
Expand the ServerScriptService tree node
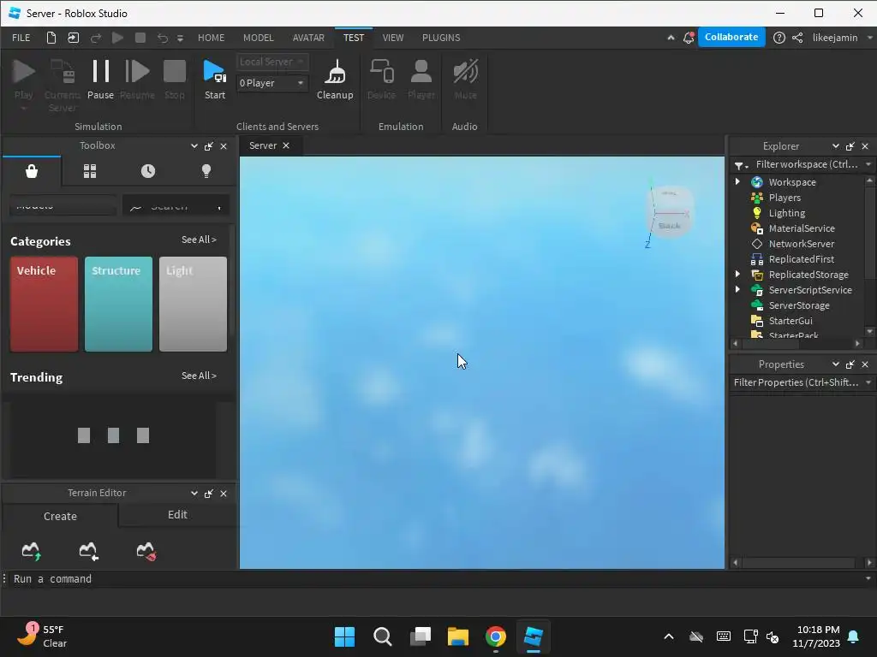[737, 289]
